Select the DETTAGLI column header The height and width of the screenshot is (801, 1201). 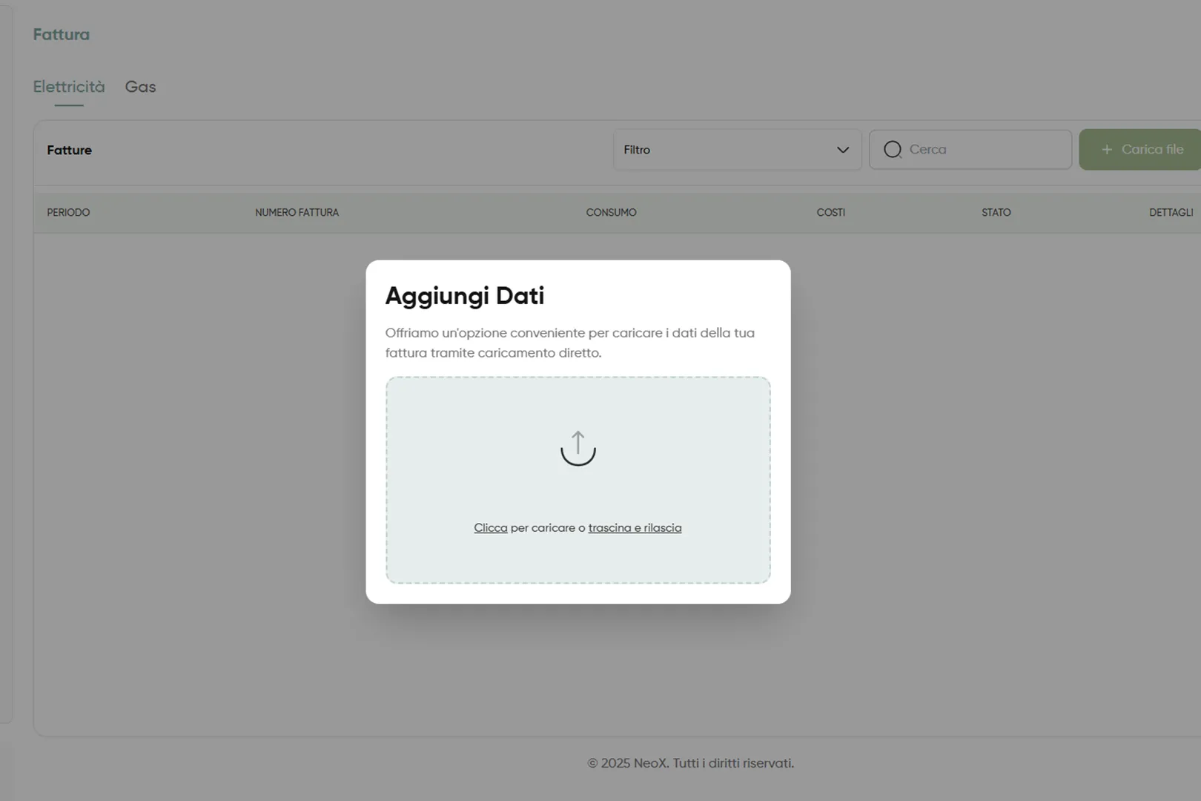click(x=1171, y=212)
